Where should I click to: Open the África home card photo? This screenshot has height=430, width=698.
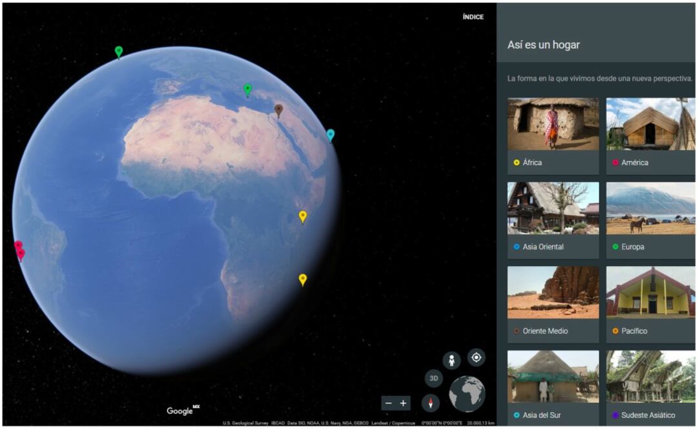point(553,124)
